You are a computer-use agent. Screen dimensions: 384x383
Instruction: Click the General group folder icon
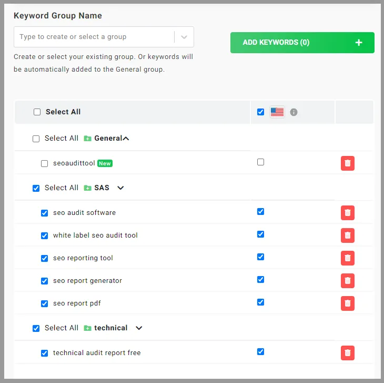click(87, 139)
